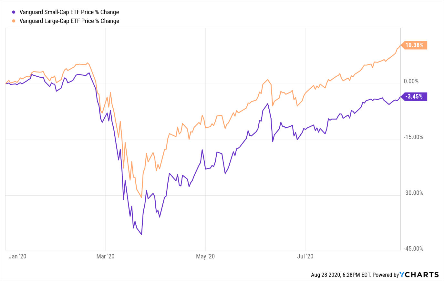Screen dimensions: 444x281
Task: Select Vanguard Large-Cap ETF legend label
Action: (69, 21)
